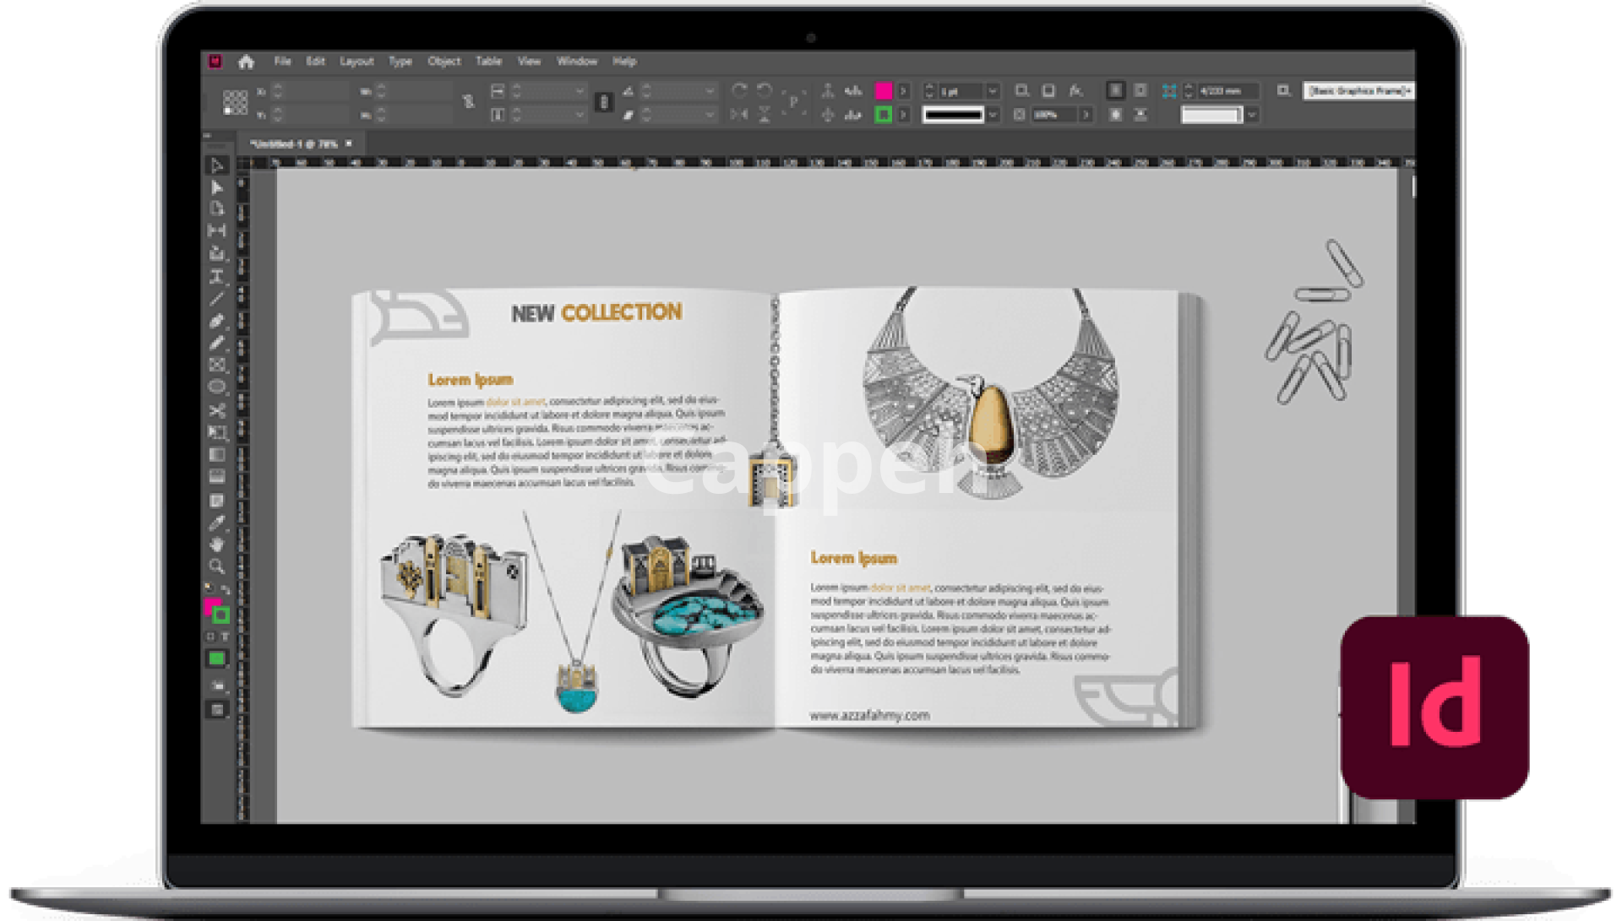Select the Hand tool
Viewport: 1622px width, 921px height.
[x=217, y=544]
